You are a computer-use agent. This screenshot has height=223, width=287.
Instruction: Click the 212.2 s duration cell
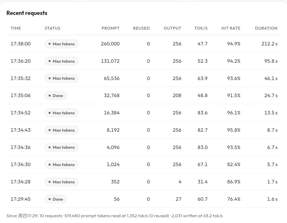(269, 44)
